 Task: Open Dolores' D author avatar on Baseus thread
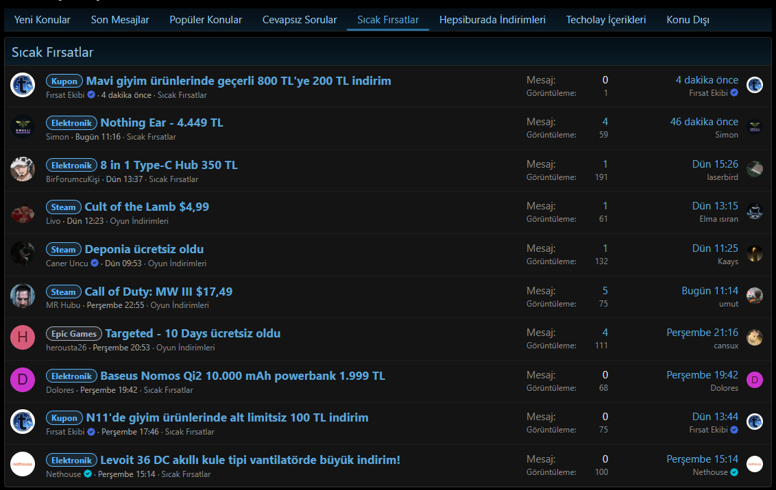tap(23, 380)
